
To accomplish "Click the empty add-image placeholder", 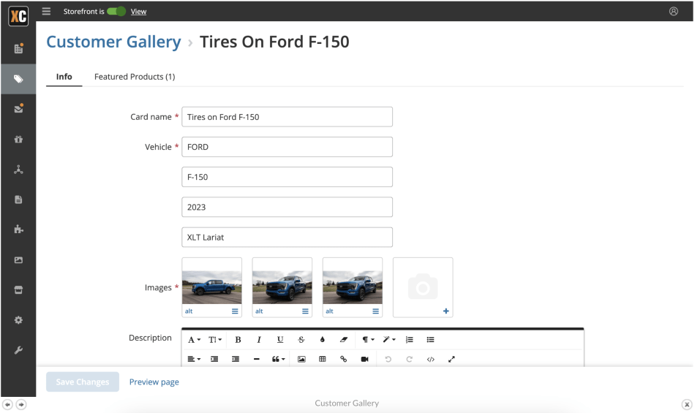I will 423,287.
